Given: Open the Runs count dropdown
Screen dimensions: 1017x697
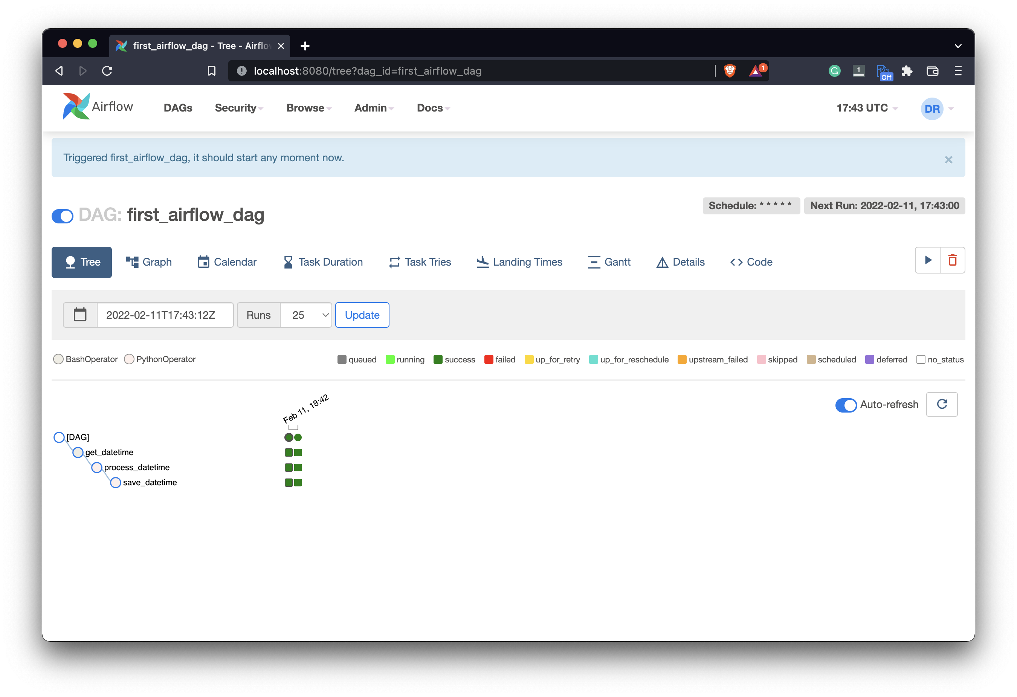Looking at the screenshot, I should (x=306, y=315).
